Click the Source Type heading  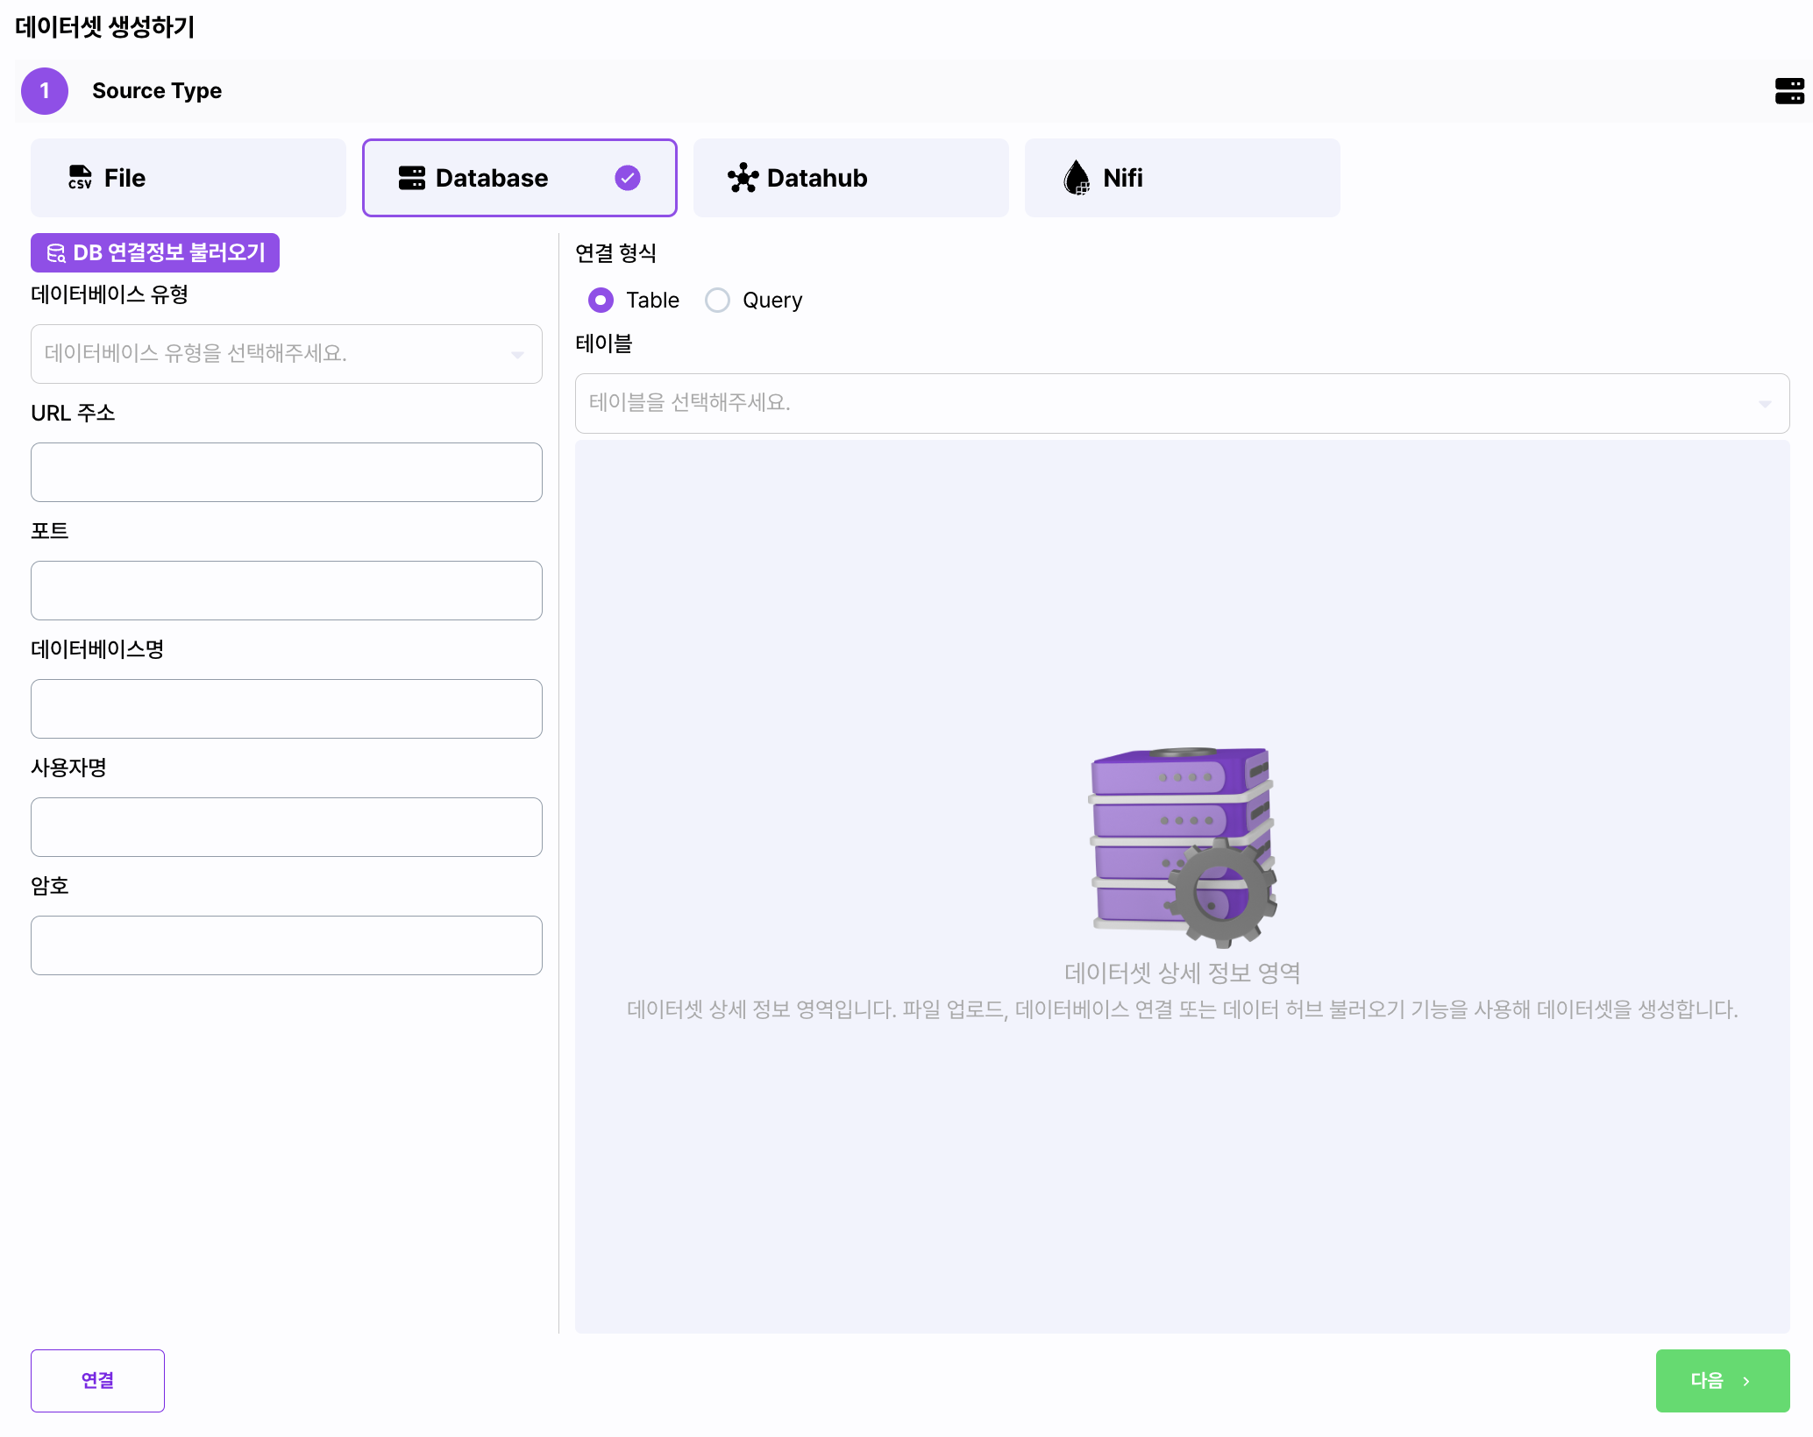coord(157,91)
